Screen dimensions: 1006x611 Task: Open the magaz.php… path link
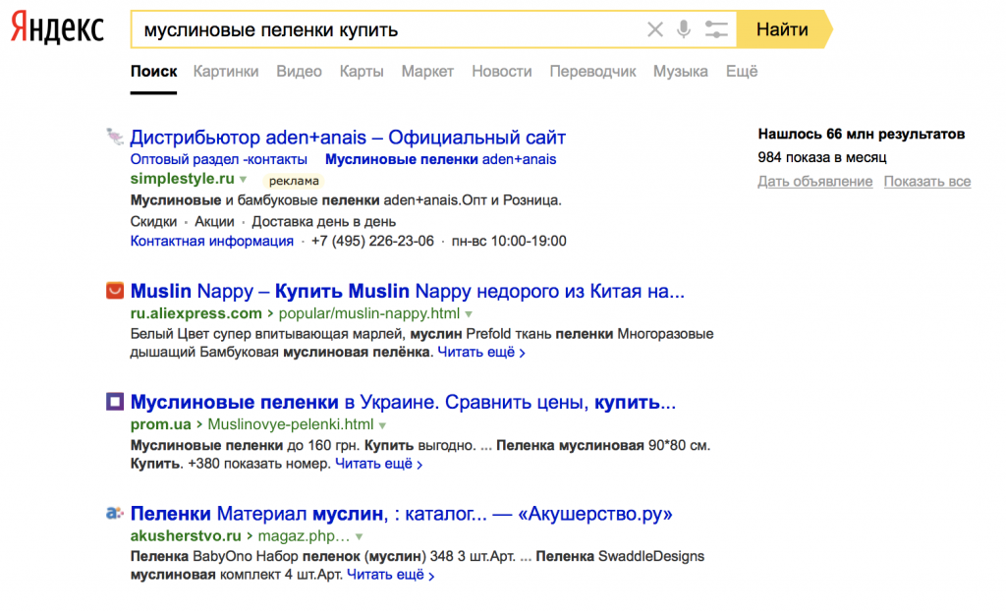coord(305,536)
